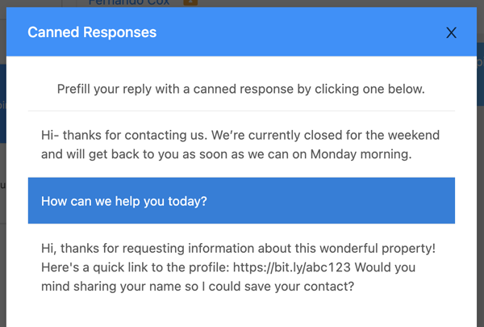484x327 pixels.
Task: Click the 'mind sharing your name' line
Action: pyautogui.click(x=198, y=286)
